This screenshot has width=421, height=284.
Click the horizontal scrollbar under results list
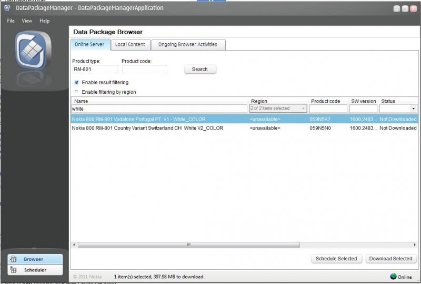[x=188, y=245]
